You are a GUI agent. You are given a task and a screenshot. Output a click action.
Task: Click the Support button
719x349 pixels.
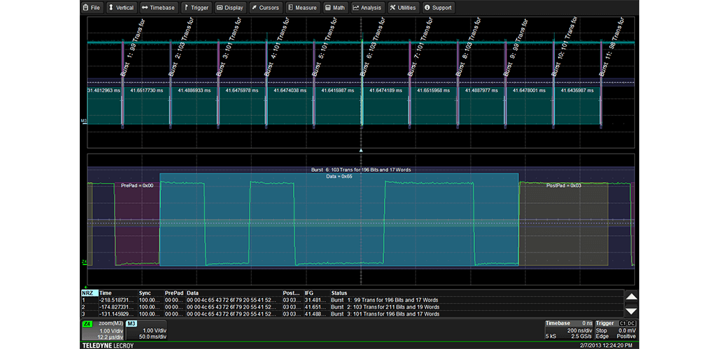(x=439, y=8)
